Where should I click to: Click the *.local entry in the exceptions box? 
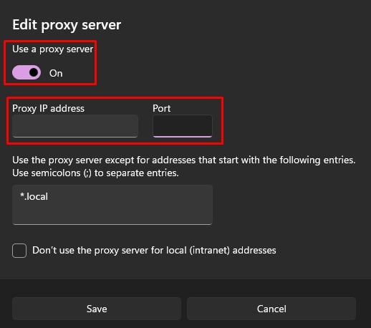(x=34, y=196)
